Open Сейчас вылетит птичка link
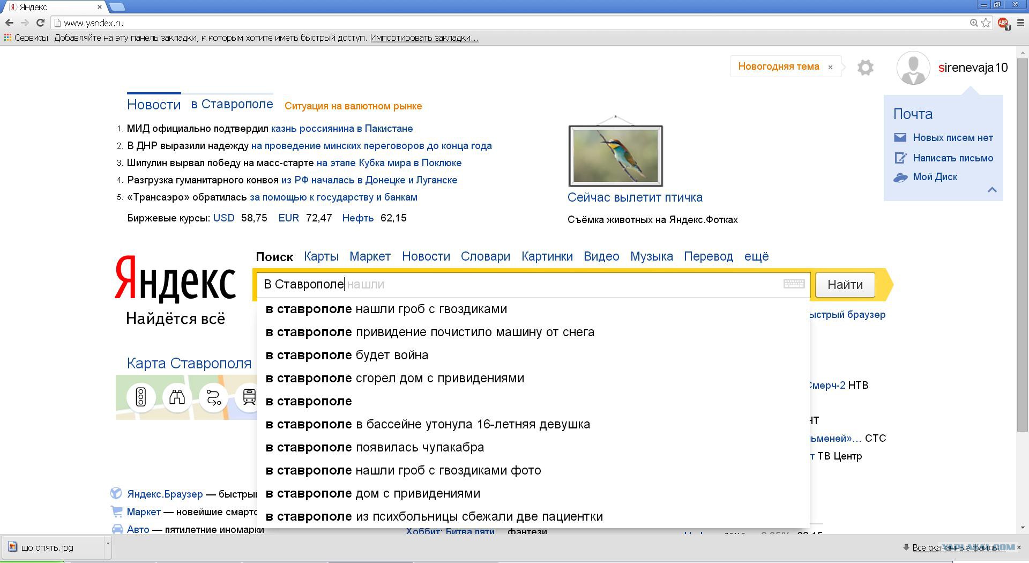The height and width of the screenshot is (563, 1029). pos(635,197)
